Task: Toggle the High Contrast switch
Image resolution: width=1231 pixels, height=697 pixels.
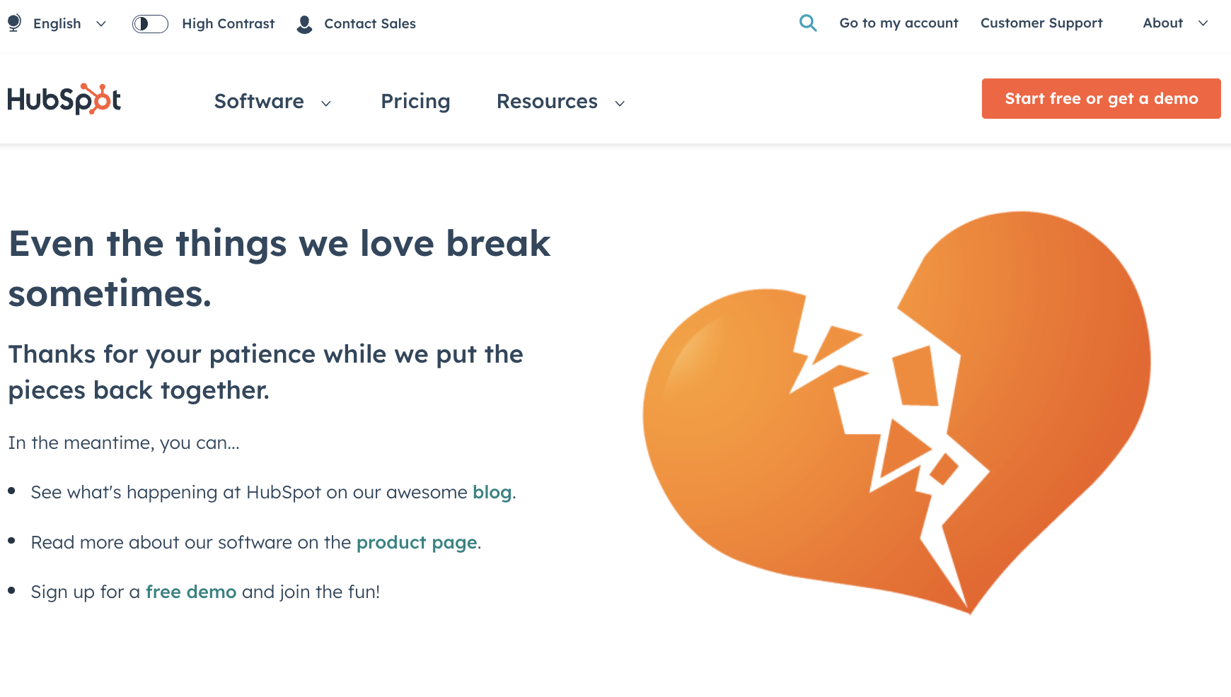Action: (150, 24)
